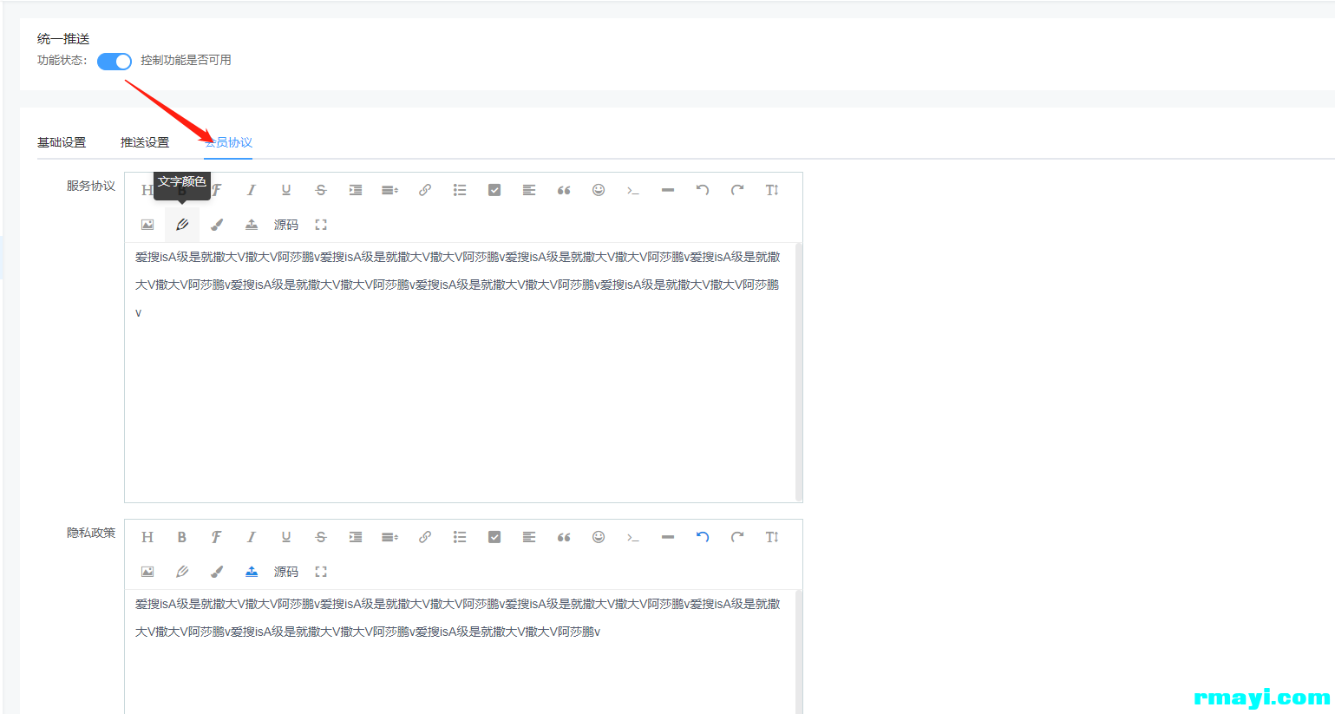Redo change in 服务协议 editor

click(x=737, y=190)
